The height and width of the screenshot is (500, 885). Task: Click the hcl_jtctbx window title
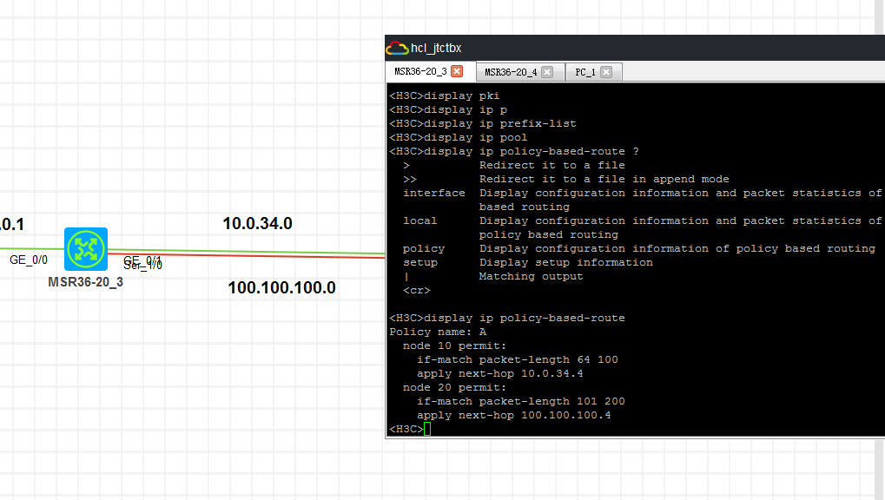pos(436,49)
